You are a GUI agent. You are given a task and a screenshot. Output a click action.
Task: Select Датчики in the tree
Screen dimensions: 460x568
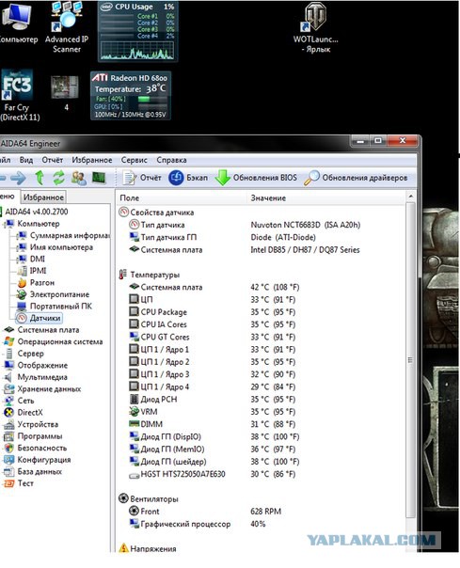(x=45, y=318)
